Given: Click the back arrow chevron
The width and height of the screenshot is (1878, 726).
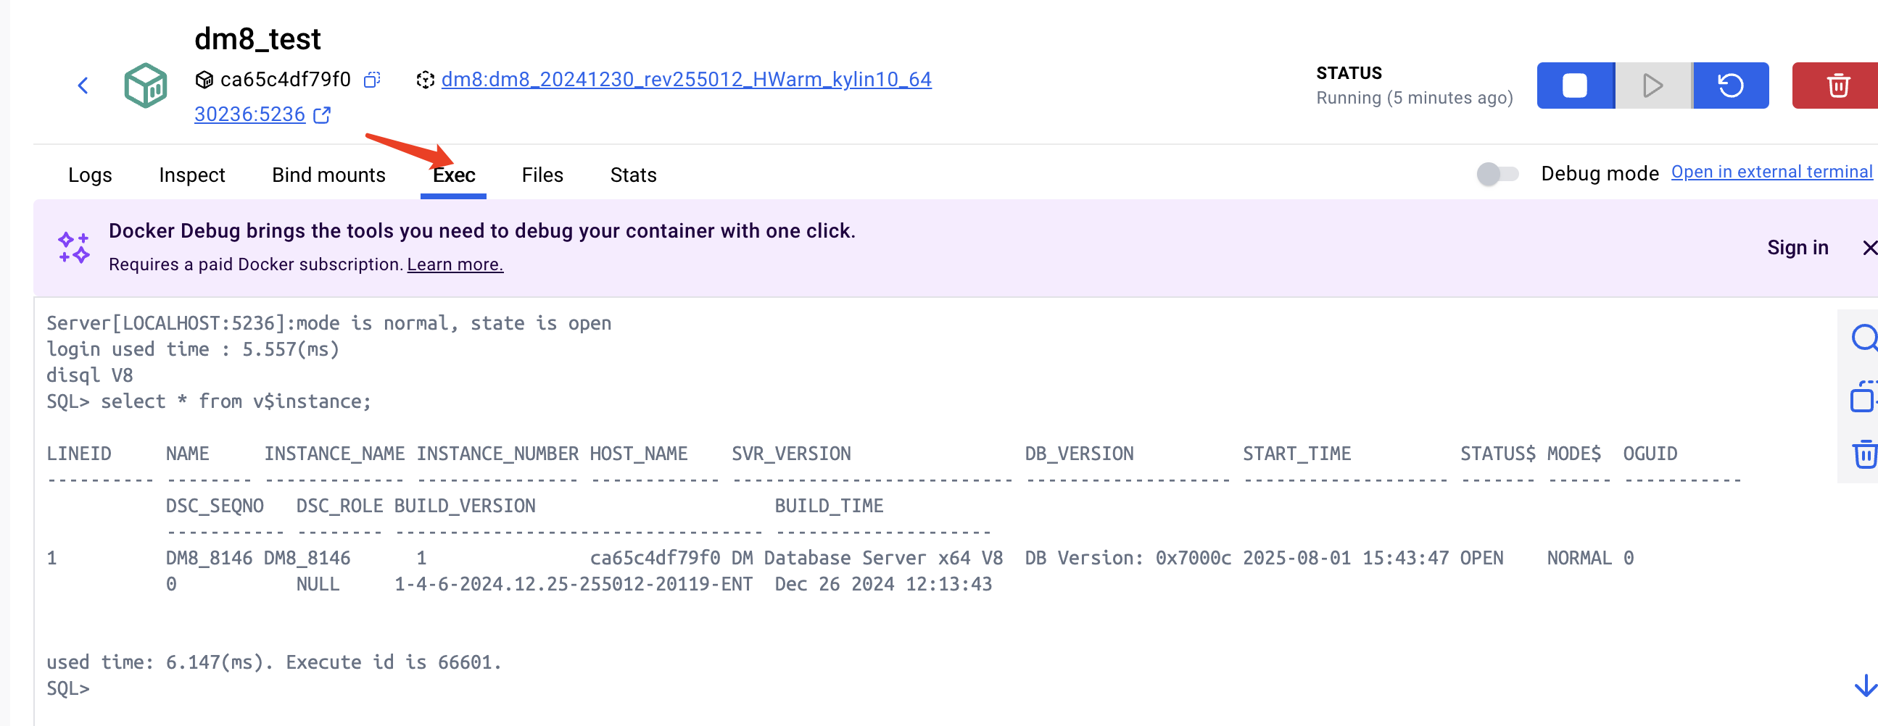Looking at the screenshot, I should pyautogui.click(x=83, y=86).
